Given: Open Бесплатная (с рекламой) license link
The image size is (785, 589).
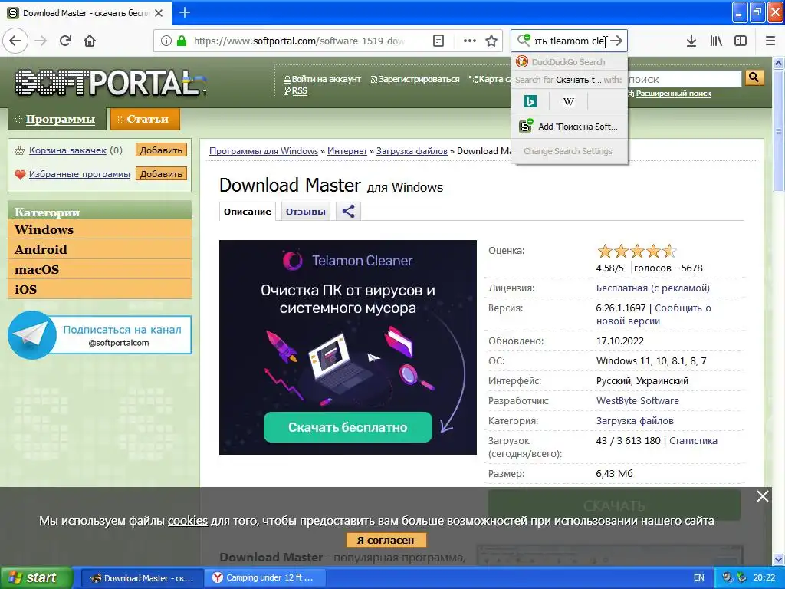Looking at the screenshot, I should click(653, 288).
